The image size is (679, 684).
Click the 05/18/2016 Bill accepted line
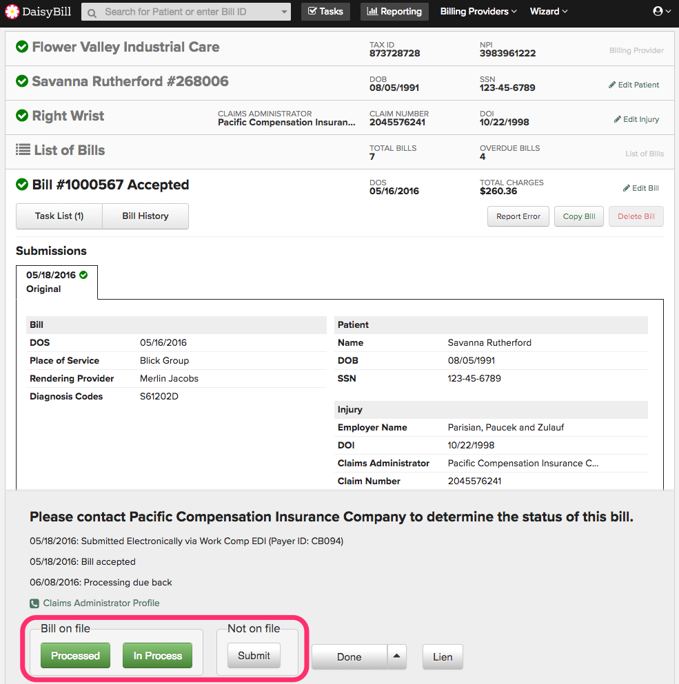click(x=83, y=561)
